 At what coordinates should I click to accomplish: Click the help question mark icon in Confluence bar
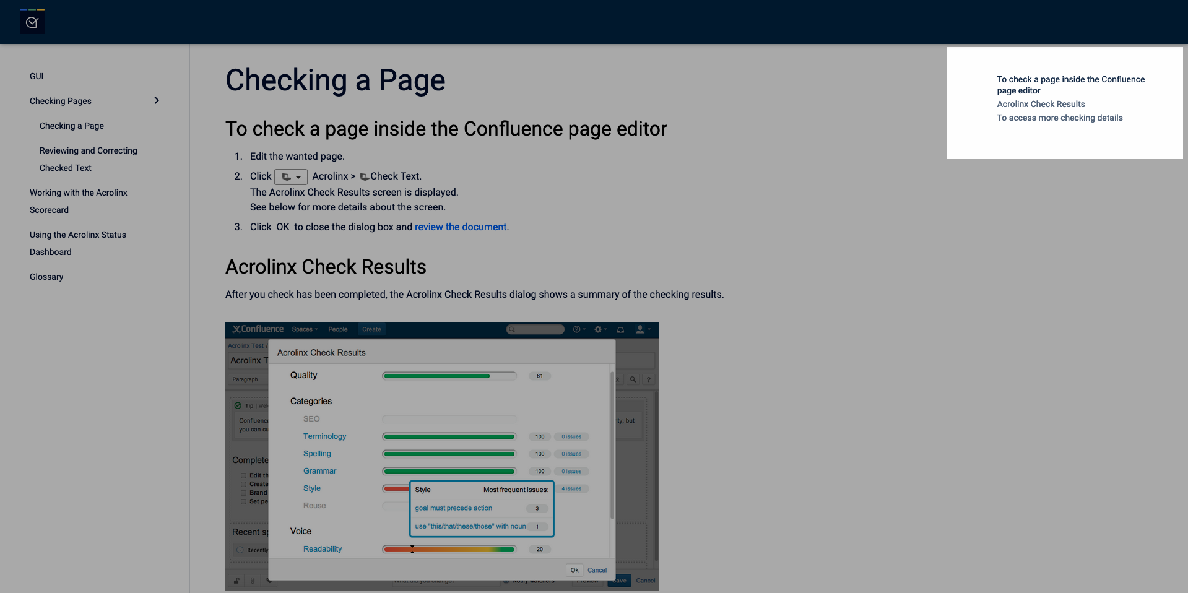[577, 329]
